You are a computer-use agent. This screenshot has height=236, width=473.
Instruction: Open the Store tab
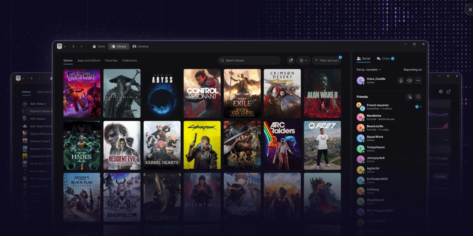99,47
